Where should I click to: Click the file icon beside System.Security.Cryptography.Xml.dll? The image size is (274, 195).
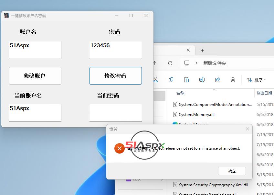175,185
